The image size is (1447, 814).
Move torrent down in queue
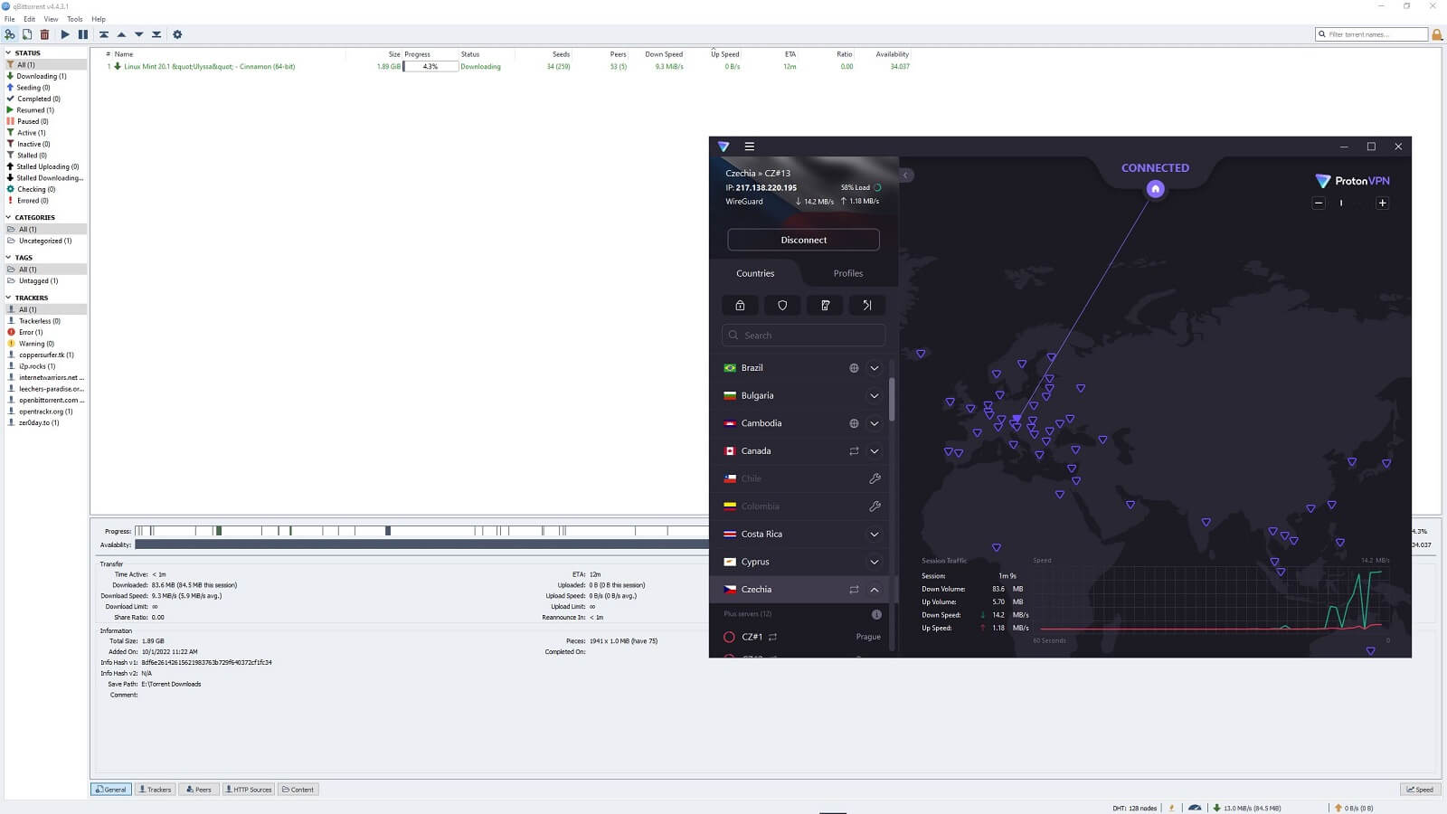click(x=138, y=34)
